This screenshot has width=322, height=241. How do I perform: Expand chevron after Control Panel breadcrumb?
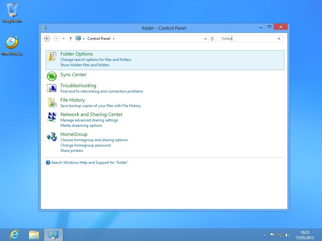(x=114, y=39)
